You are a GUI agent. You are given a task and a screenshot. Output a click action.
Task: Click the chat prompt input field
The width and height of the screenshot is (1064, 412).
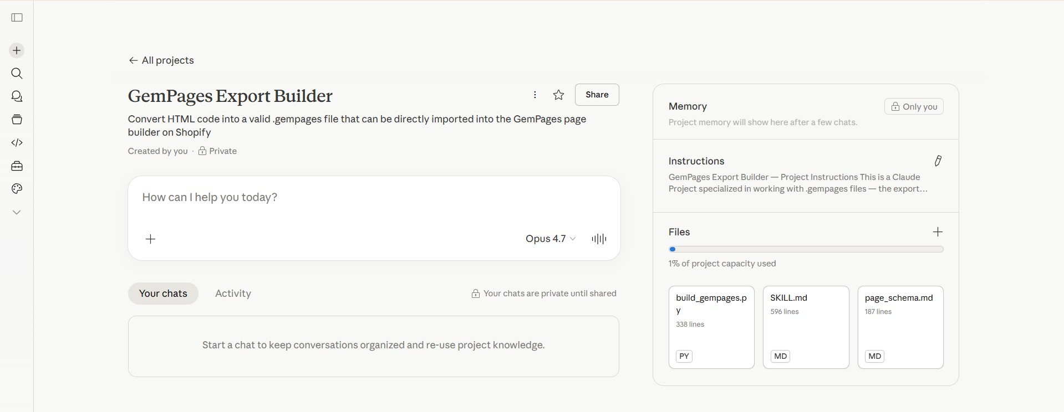pyautogui.click(x=374, y=198)
